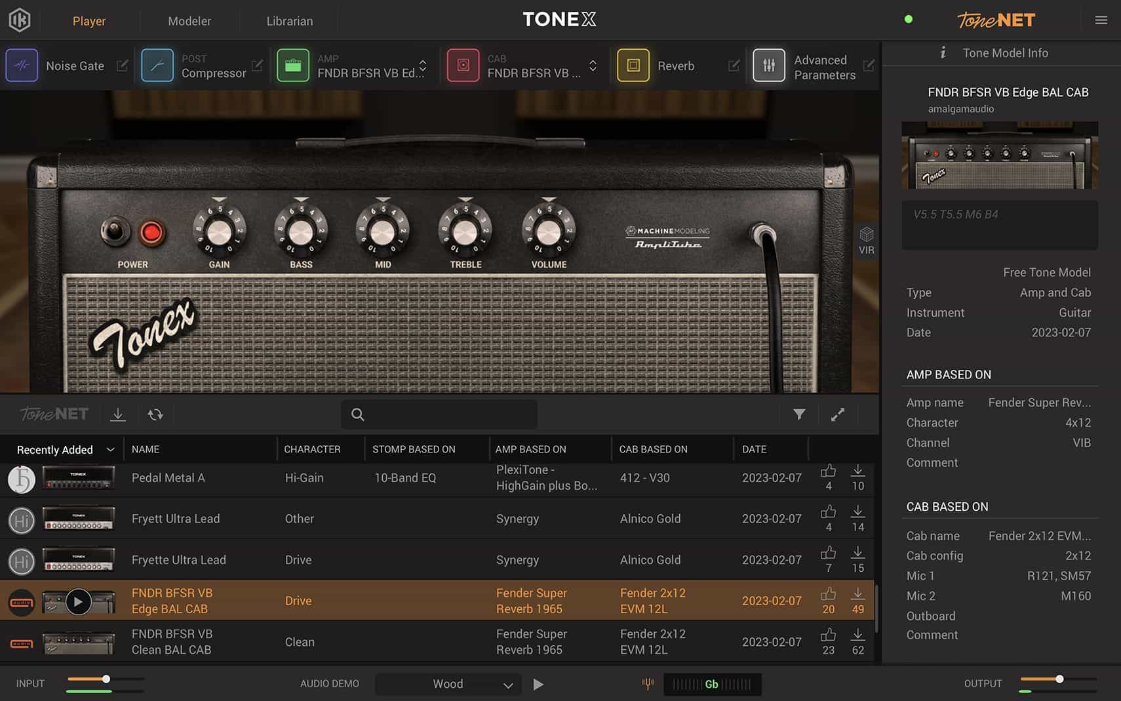Sort by DATE column header
Viewport: 1121px width, 701px height.
754,449
